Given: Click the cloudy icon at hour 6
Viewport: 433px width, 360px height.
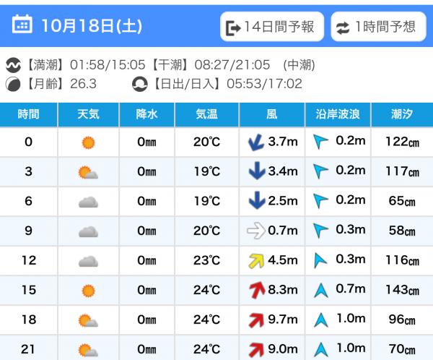Looking at the screenshot, I should click(x=88, y=202).
